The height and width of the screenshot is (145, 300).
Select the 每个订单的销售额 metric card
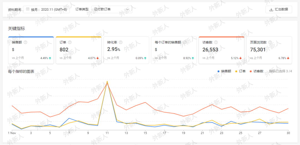pos(174,50)
